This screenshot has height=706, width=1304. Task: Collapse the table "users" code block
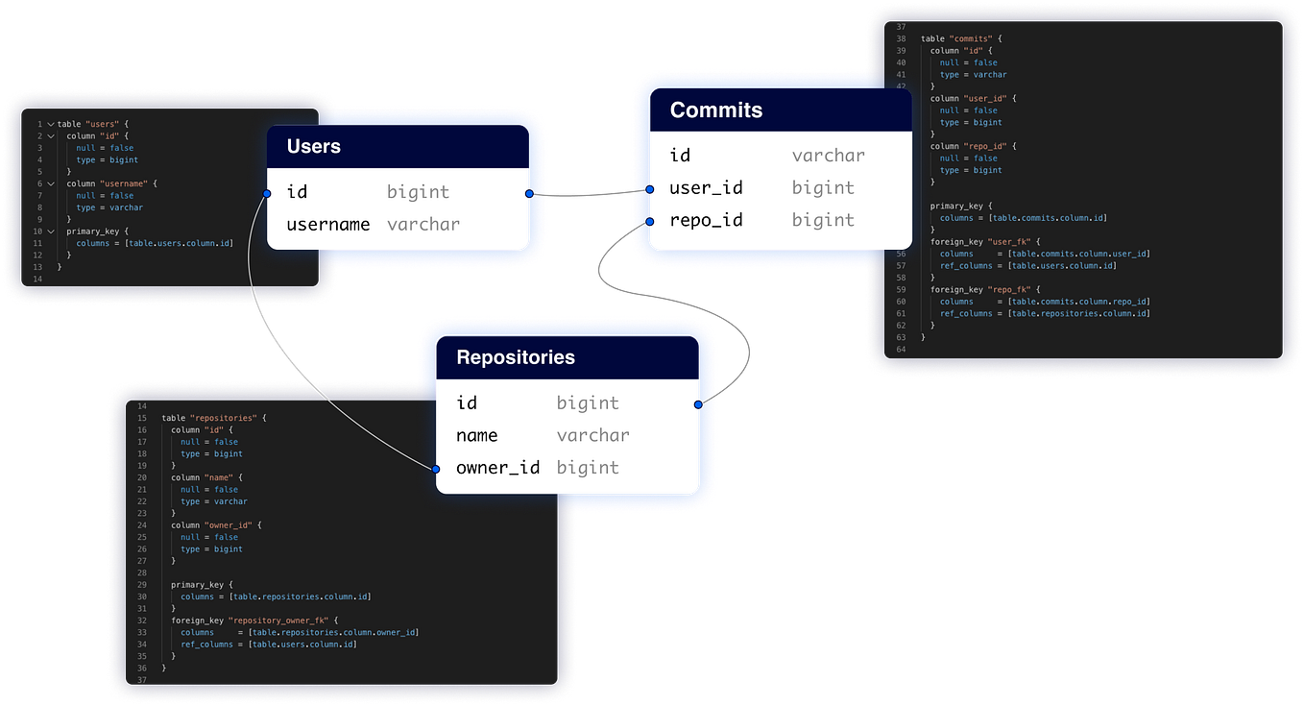[50, 124]
